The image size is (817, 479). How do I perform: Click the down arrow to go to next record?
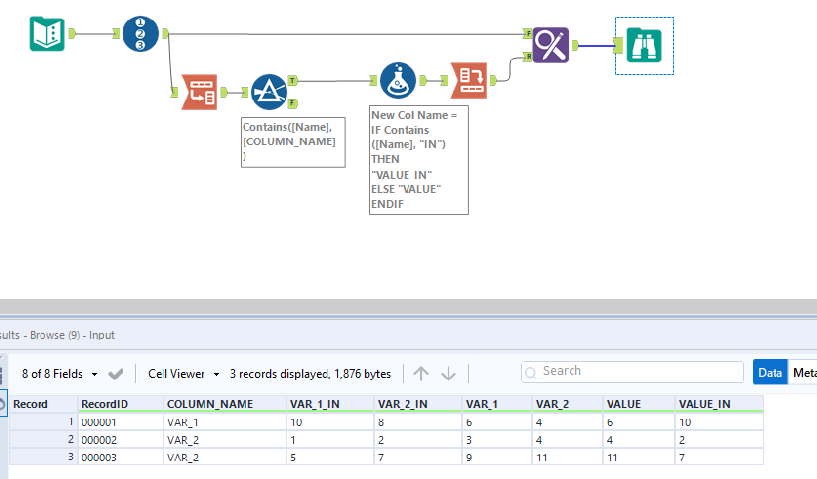[448, 373]
